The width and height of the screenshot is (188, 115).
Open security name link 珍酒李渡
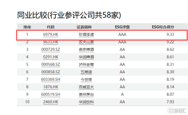pyautogui.click(x=86, y=35)
